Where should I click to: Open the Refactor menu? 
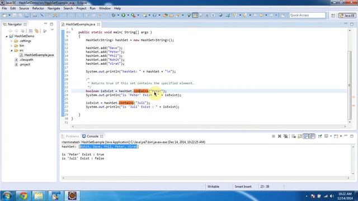pyautogui.click(x=38, y=8)
